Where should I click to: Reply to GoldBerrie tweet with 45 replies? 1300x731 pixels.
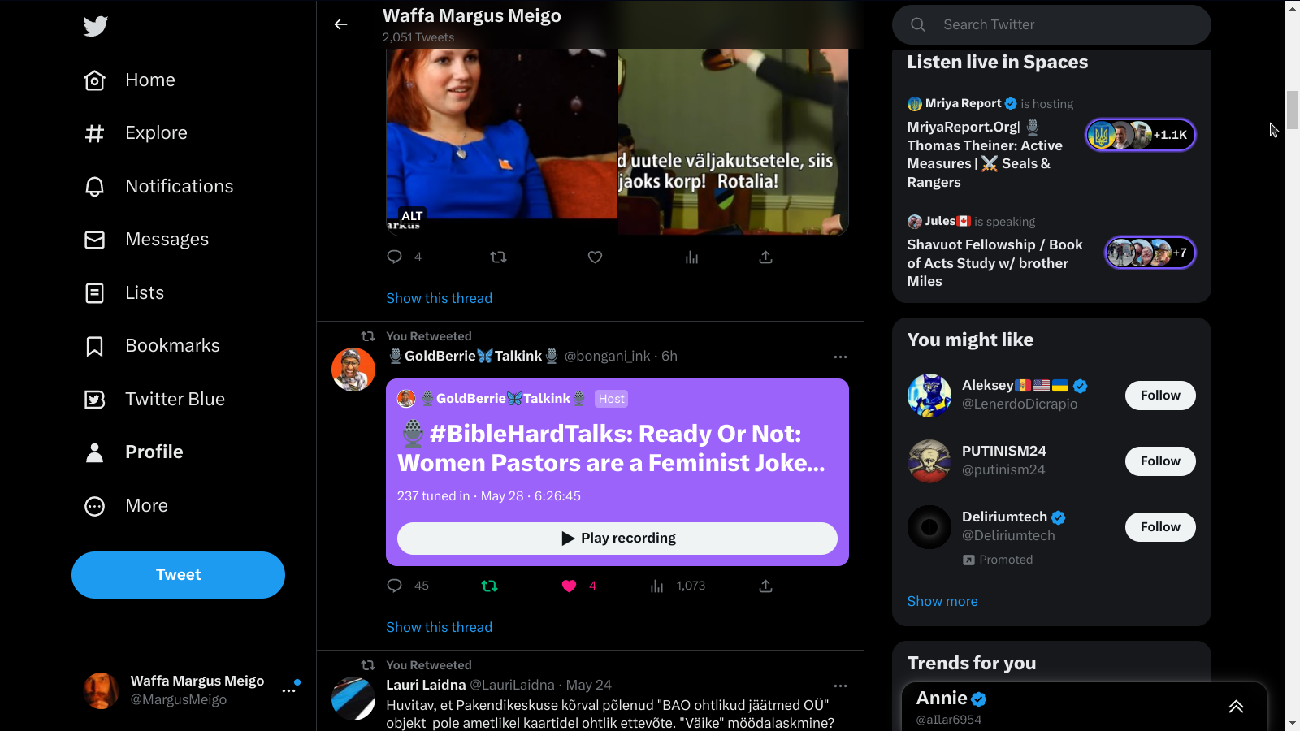(x=395, y=586)
